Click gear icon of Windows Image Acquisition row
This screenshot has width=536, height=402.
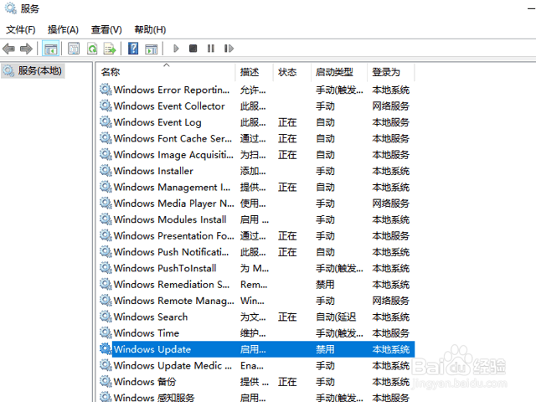coord(106,154)
